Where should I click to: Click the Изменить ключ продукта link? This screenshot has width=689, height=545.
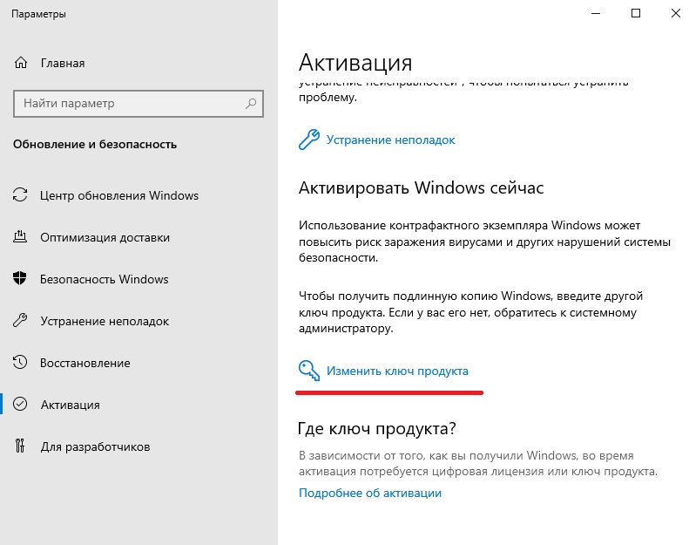397,371
